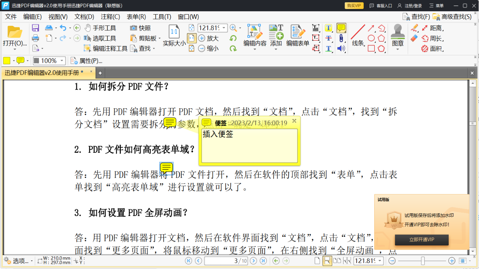
Task: Click the page number input showing 3/10
Action: [226, 261]
